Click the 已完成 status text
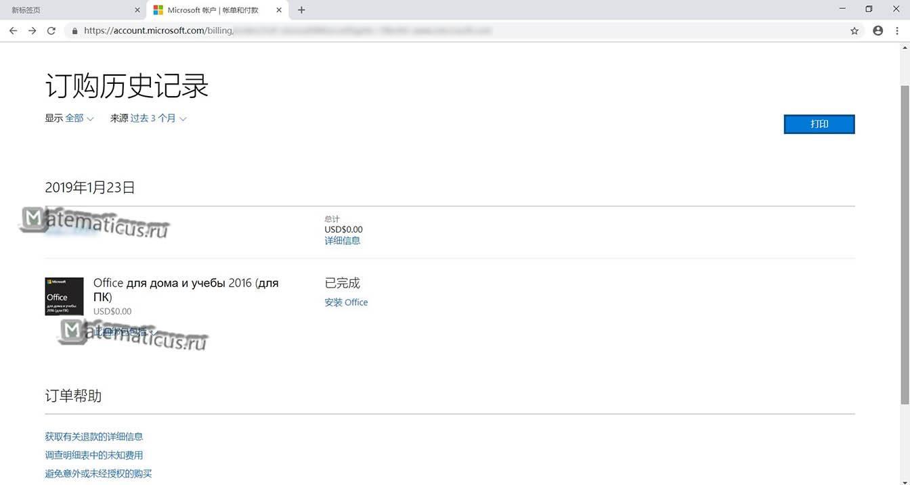The width and height of the screenshot is (910, 485). point(343,283)
